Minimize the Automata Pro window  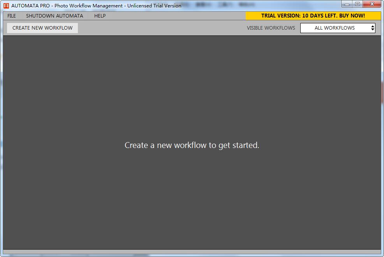pyautogui.click(x=347, y=4)
